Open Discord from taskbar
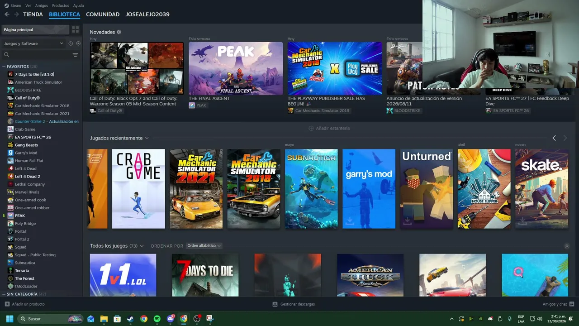The height and width of the screenshot is (326, 579). click(x=171, y=319)
